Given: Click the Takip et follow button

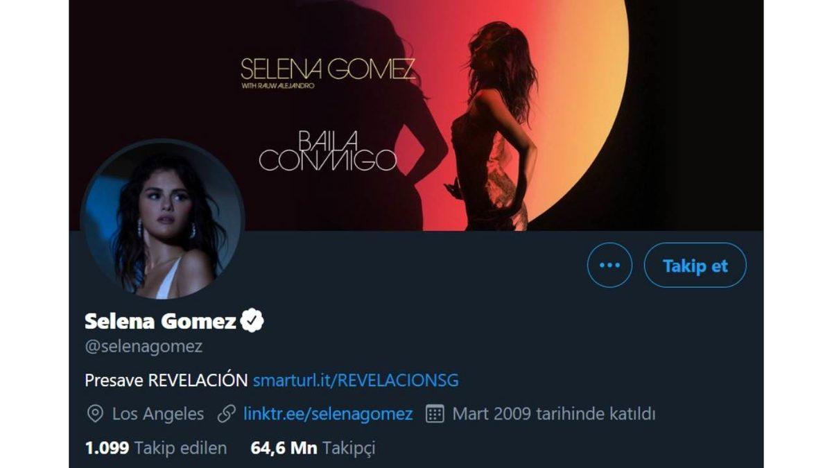Looking at the screenshot, I should pos(693,264).
